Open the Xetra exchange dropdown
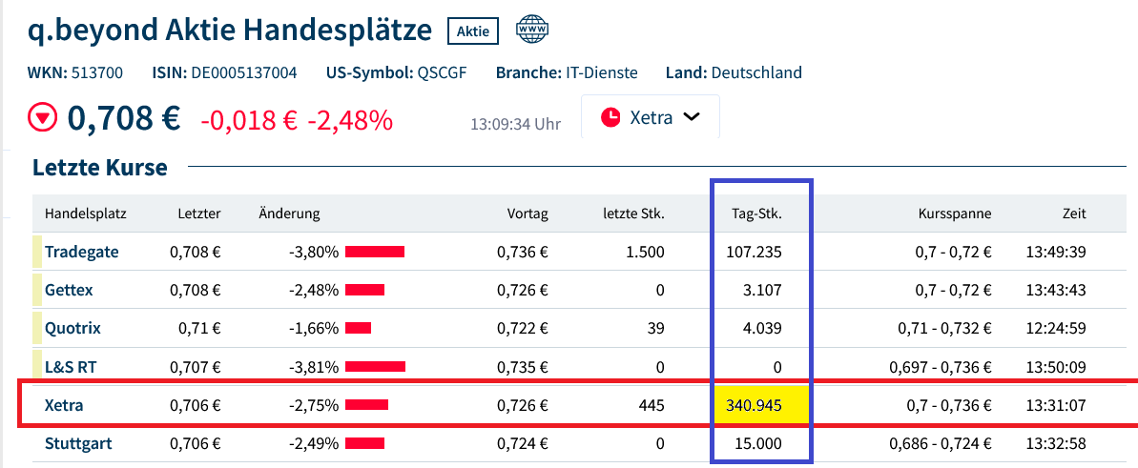 coord(650,117)
